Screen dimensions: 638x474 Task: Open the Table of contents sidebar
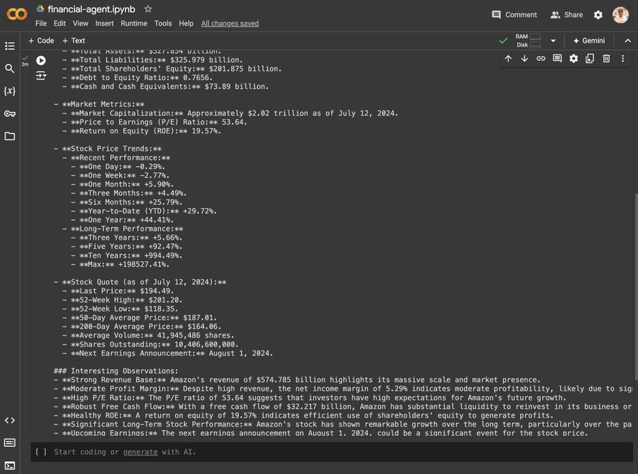(x=9, y=46)
